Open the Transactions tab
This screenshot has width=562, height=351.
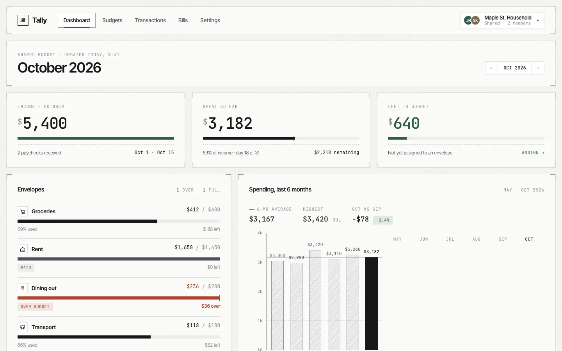(150, 20)
